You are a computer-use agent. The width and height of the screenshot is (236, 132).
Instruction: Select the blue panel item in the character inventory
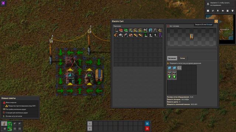(x=150, y=30)
